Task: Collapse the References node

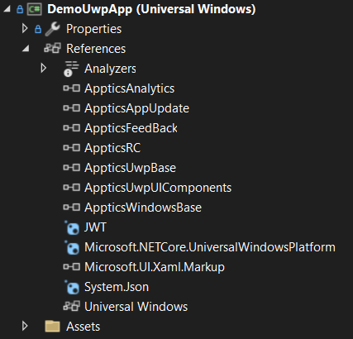Action: [x=26, y=49]
